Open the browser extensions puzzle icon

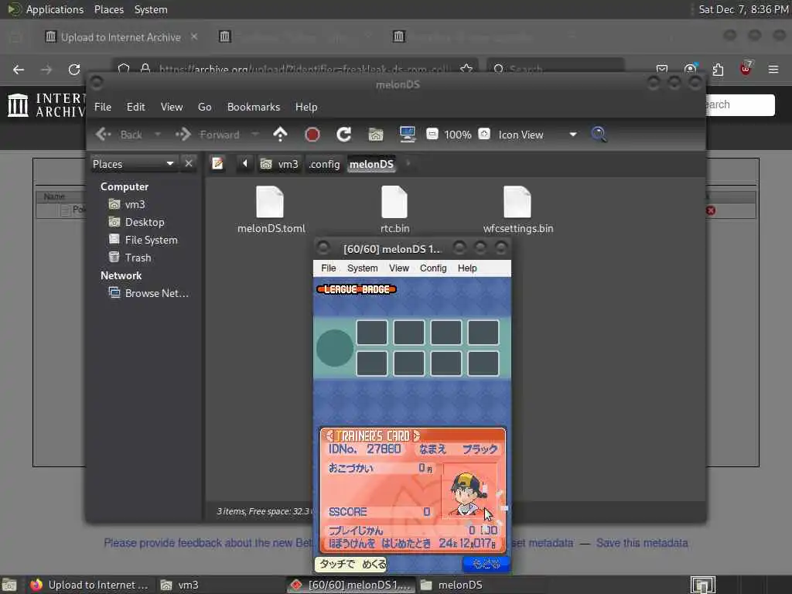pyautogui.click(x=718, y=69)
